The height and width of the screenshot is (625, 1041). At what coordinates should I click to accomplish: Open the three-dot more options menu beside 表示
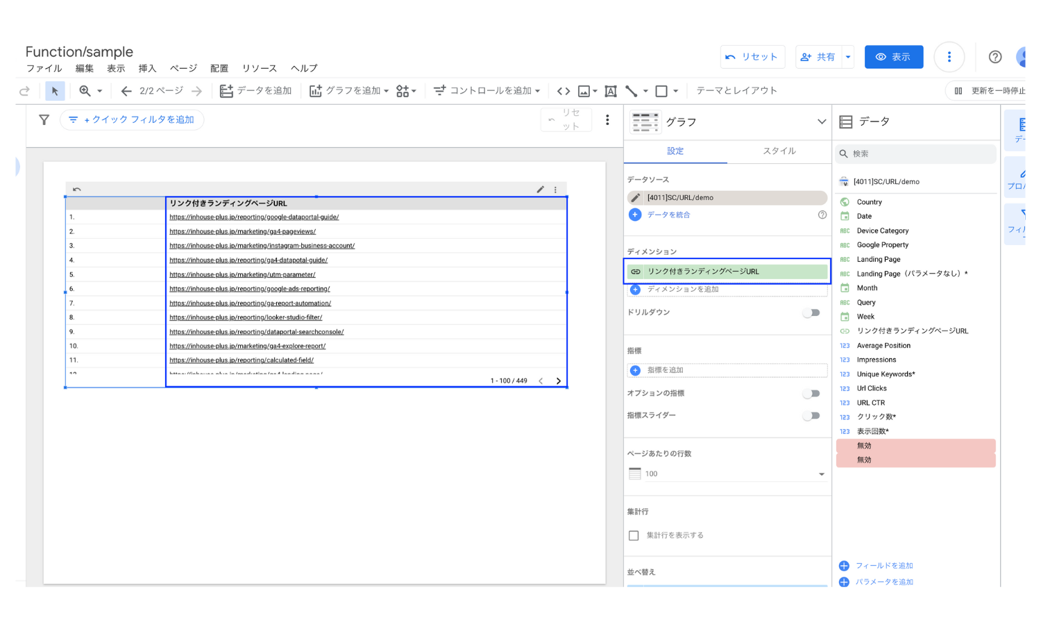tap(949, 57)
